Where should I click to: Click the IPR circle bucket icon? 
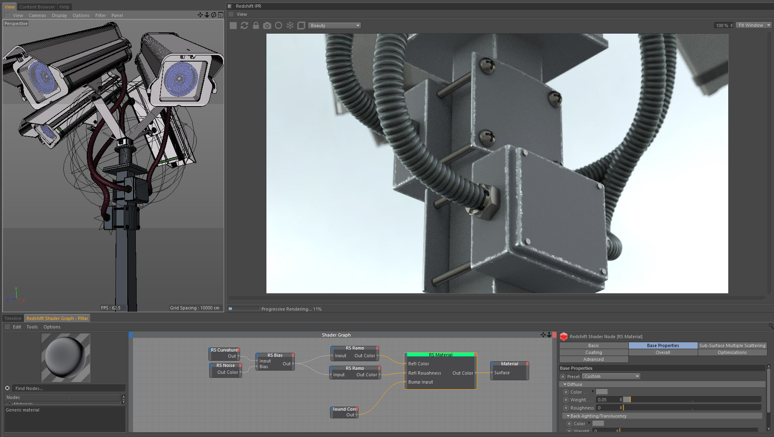pyautogui.click(x=279, y=26)
